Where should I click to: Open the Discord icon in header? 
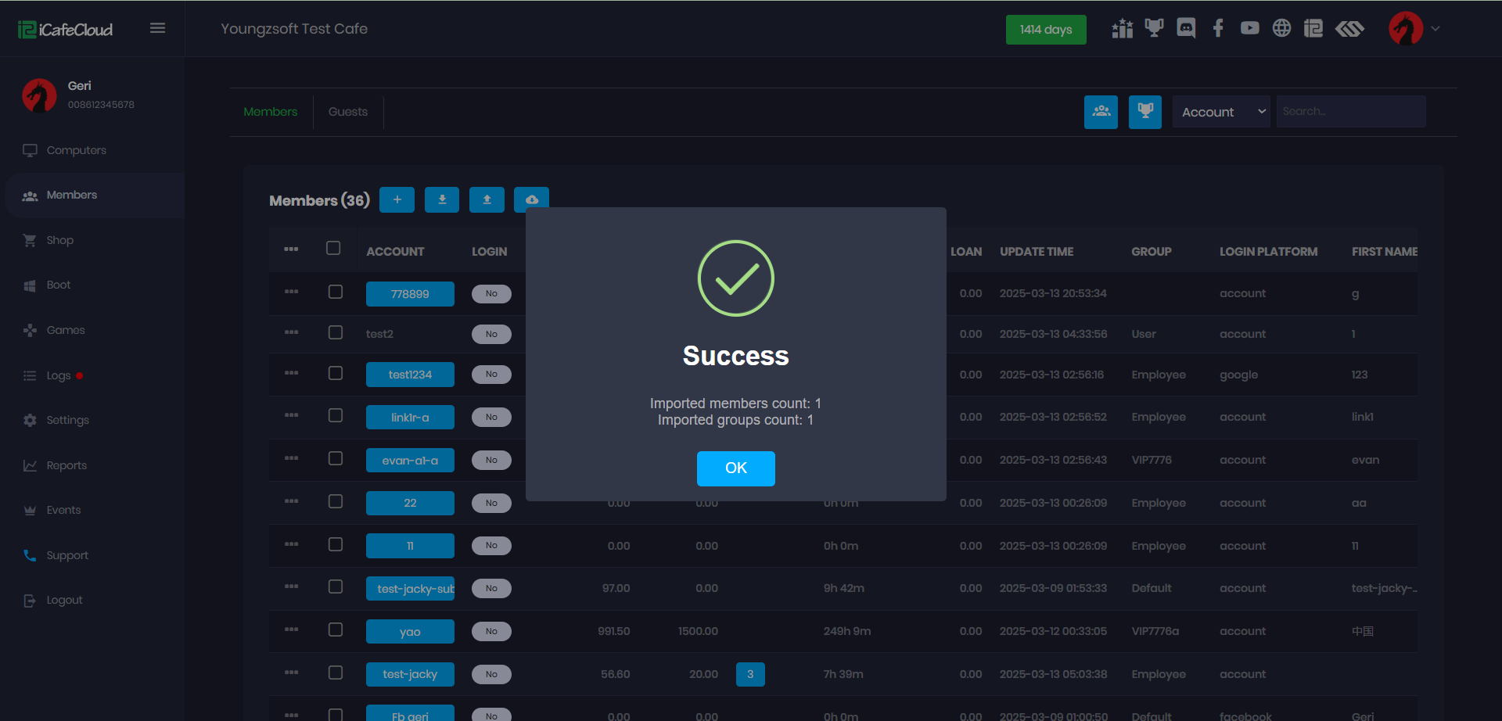[1186, 29]
